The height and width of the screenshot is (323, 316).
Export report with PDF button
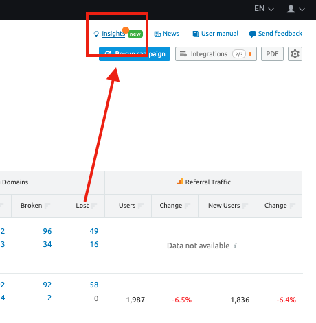click(x=272, y=54)
